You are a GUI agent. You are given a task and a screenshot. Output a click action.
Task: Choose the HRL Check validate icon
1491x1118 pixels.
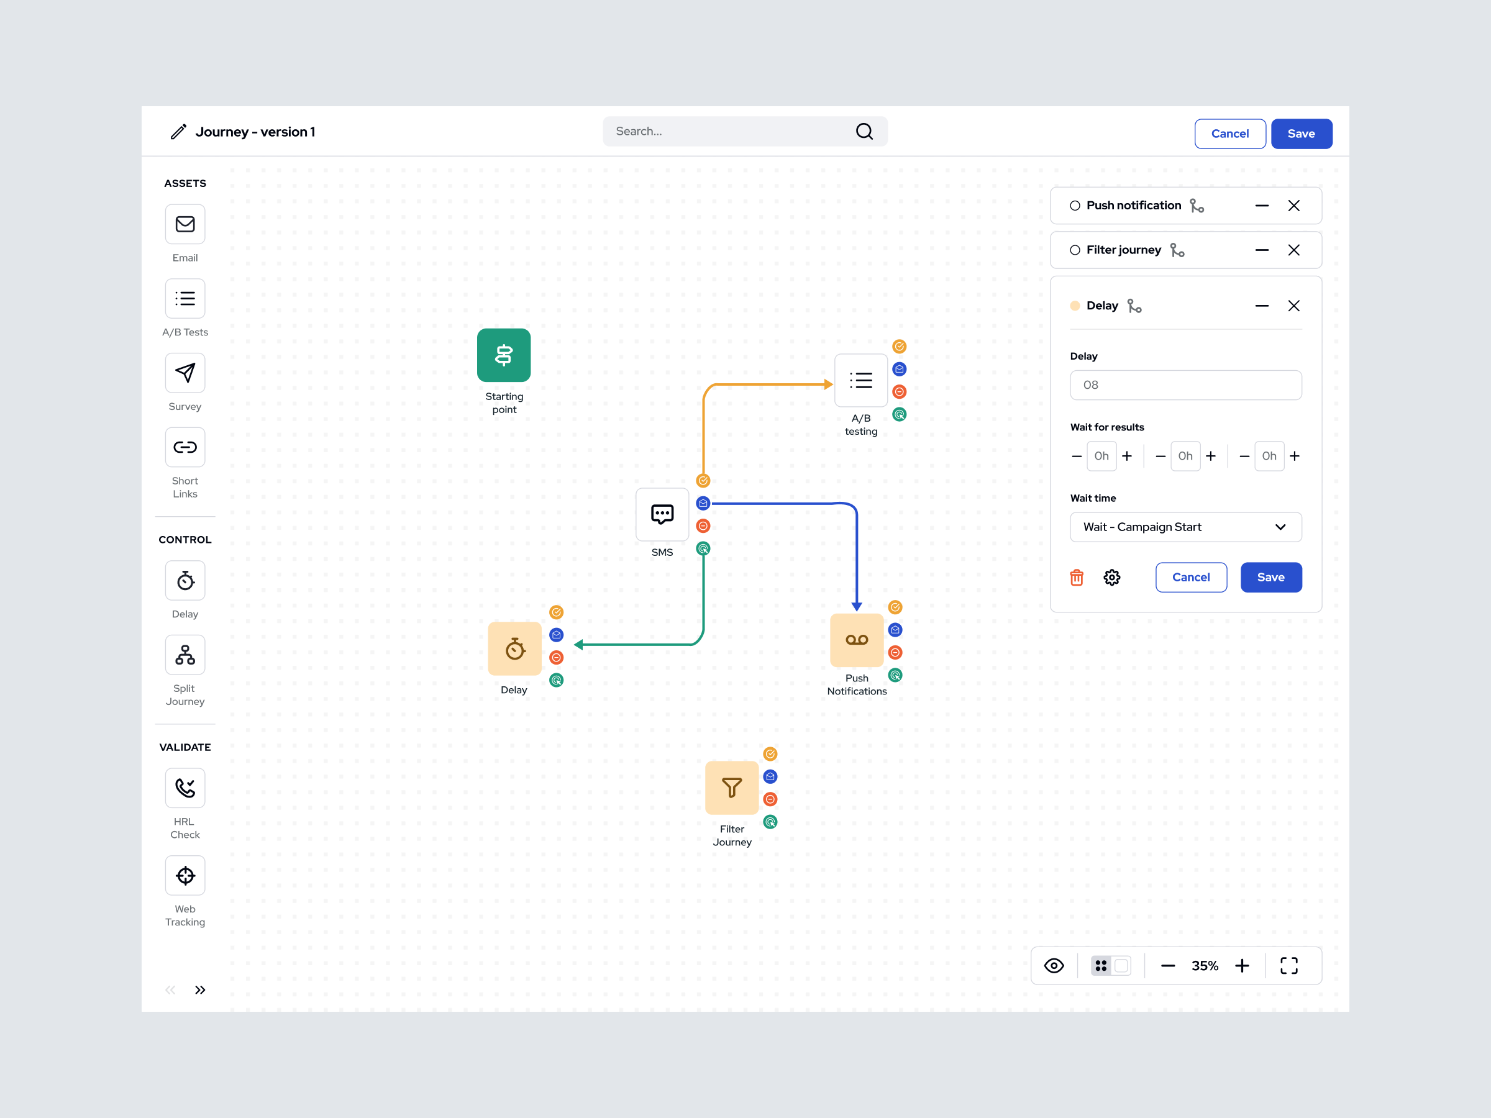coord(185,788)
